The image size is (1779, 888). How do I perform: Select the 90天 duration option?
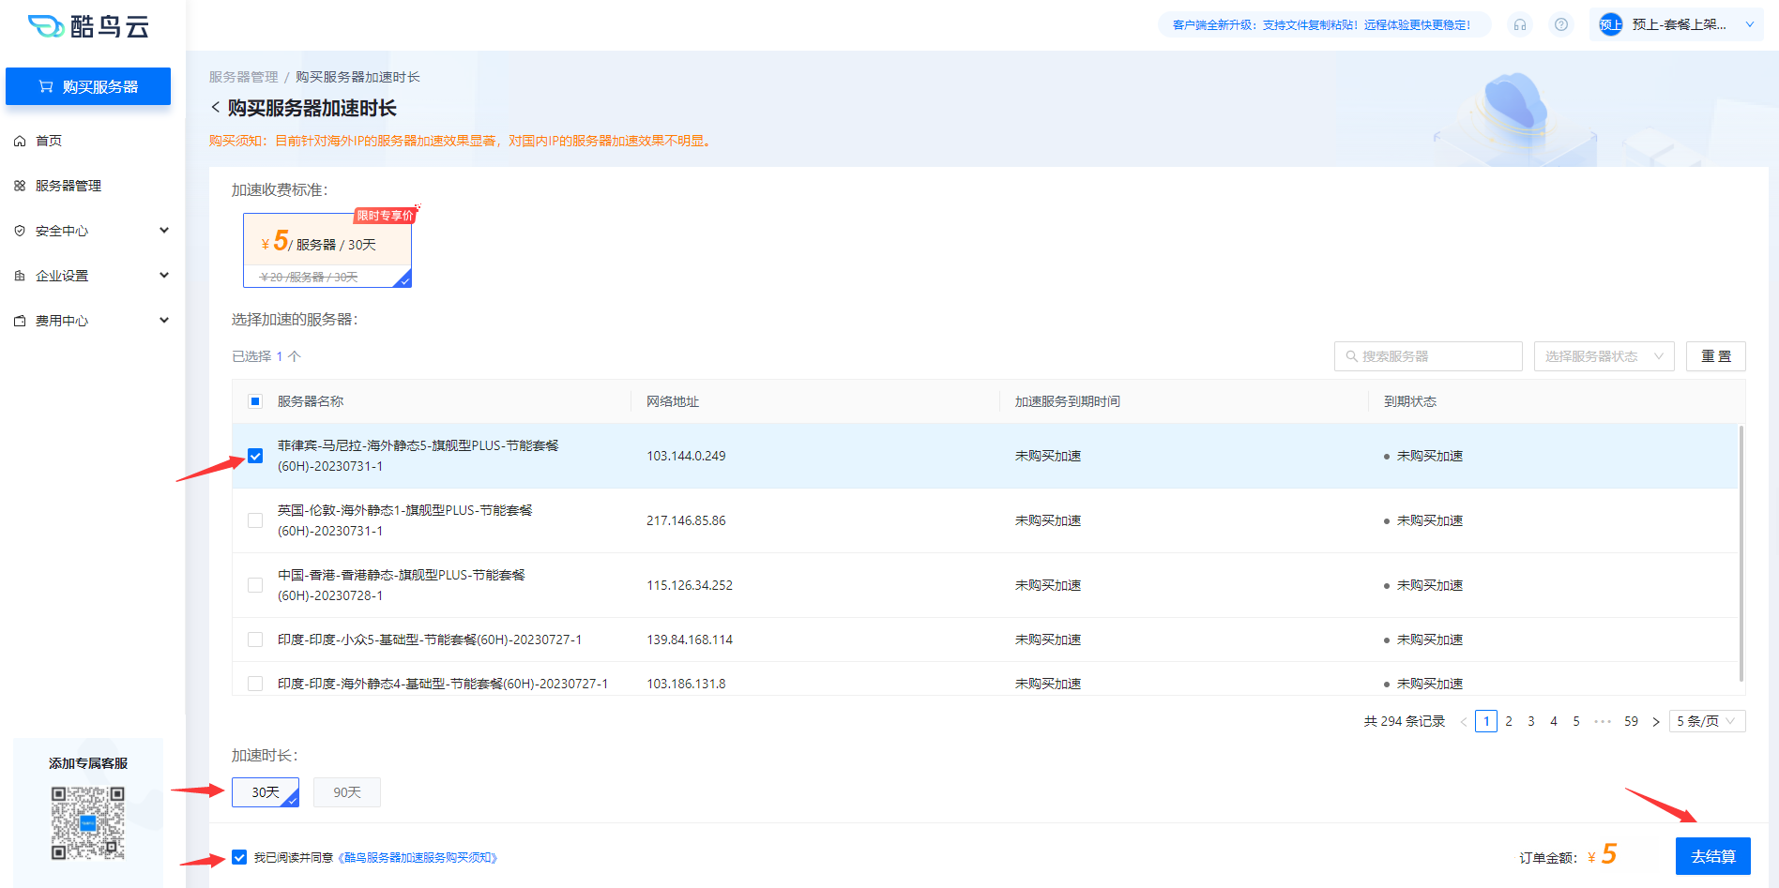(x=347, y=792)
